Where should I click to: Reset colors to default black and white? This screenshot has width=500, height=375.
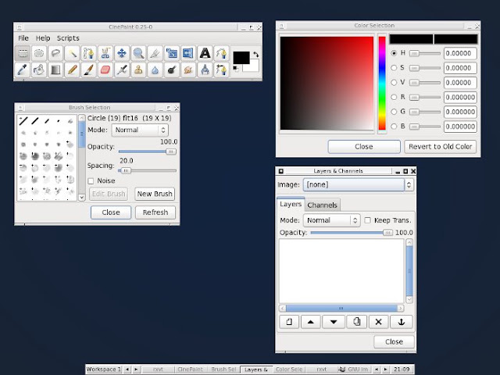(x=236, y=69)
